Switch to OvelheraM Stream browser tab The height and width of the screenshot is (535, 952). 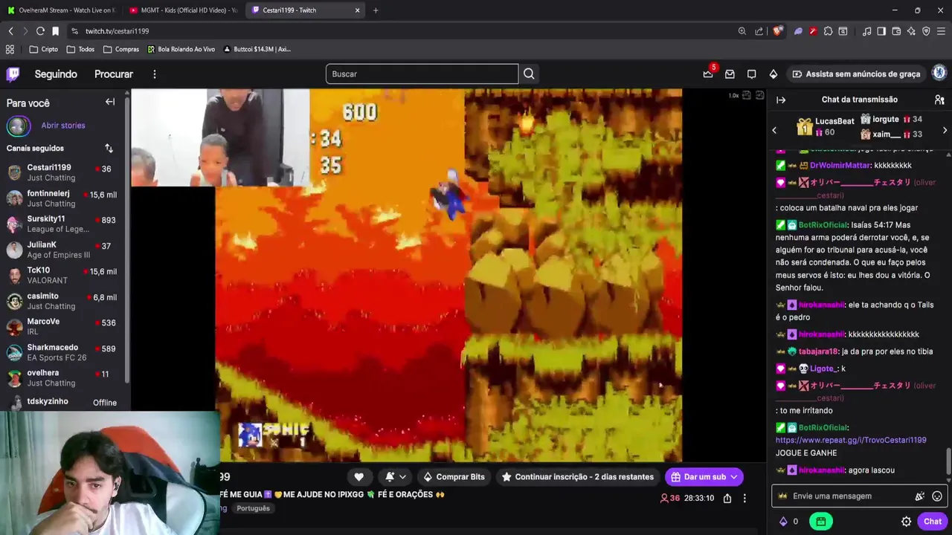coord(59,10)
